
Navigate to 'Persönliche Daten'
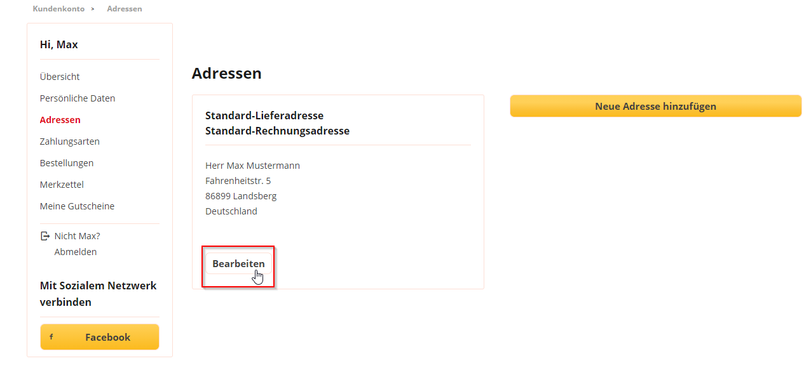[77, 98]
